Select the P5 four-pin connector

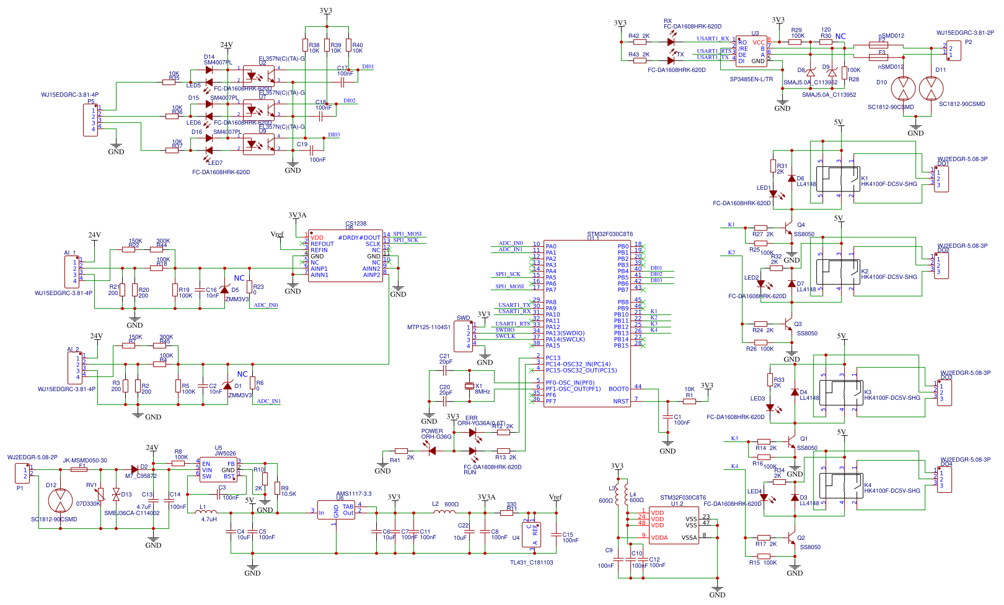pos(90,120)
